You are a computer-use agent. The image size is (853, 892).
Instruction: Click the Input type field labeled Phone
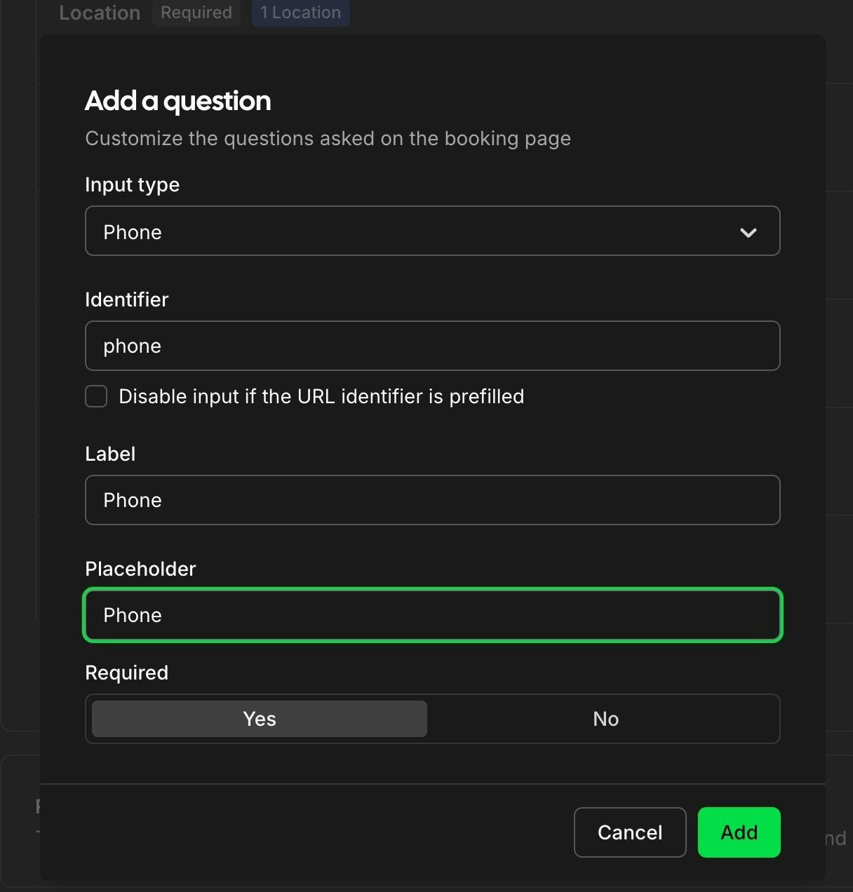[432, 231]
